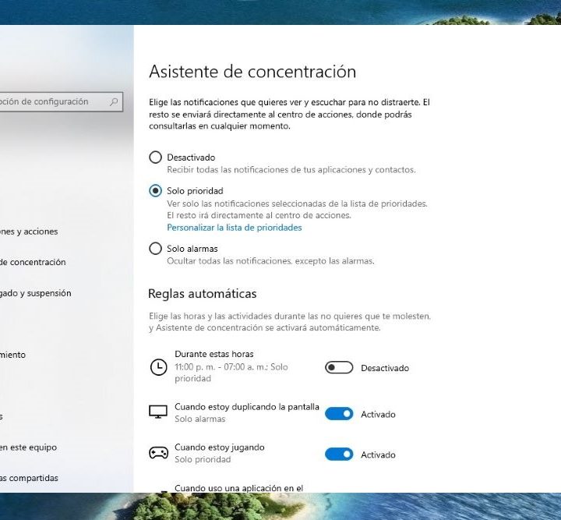
Task: Select sidebar item 'de concentración'
Action: [x=33, y=262]
